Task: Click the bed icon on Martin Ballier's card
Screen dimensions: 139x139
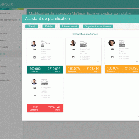Action: pos(35,88)
